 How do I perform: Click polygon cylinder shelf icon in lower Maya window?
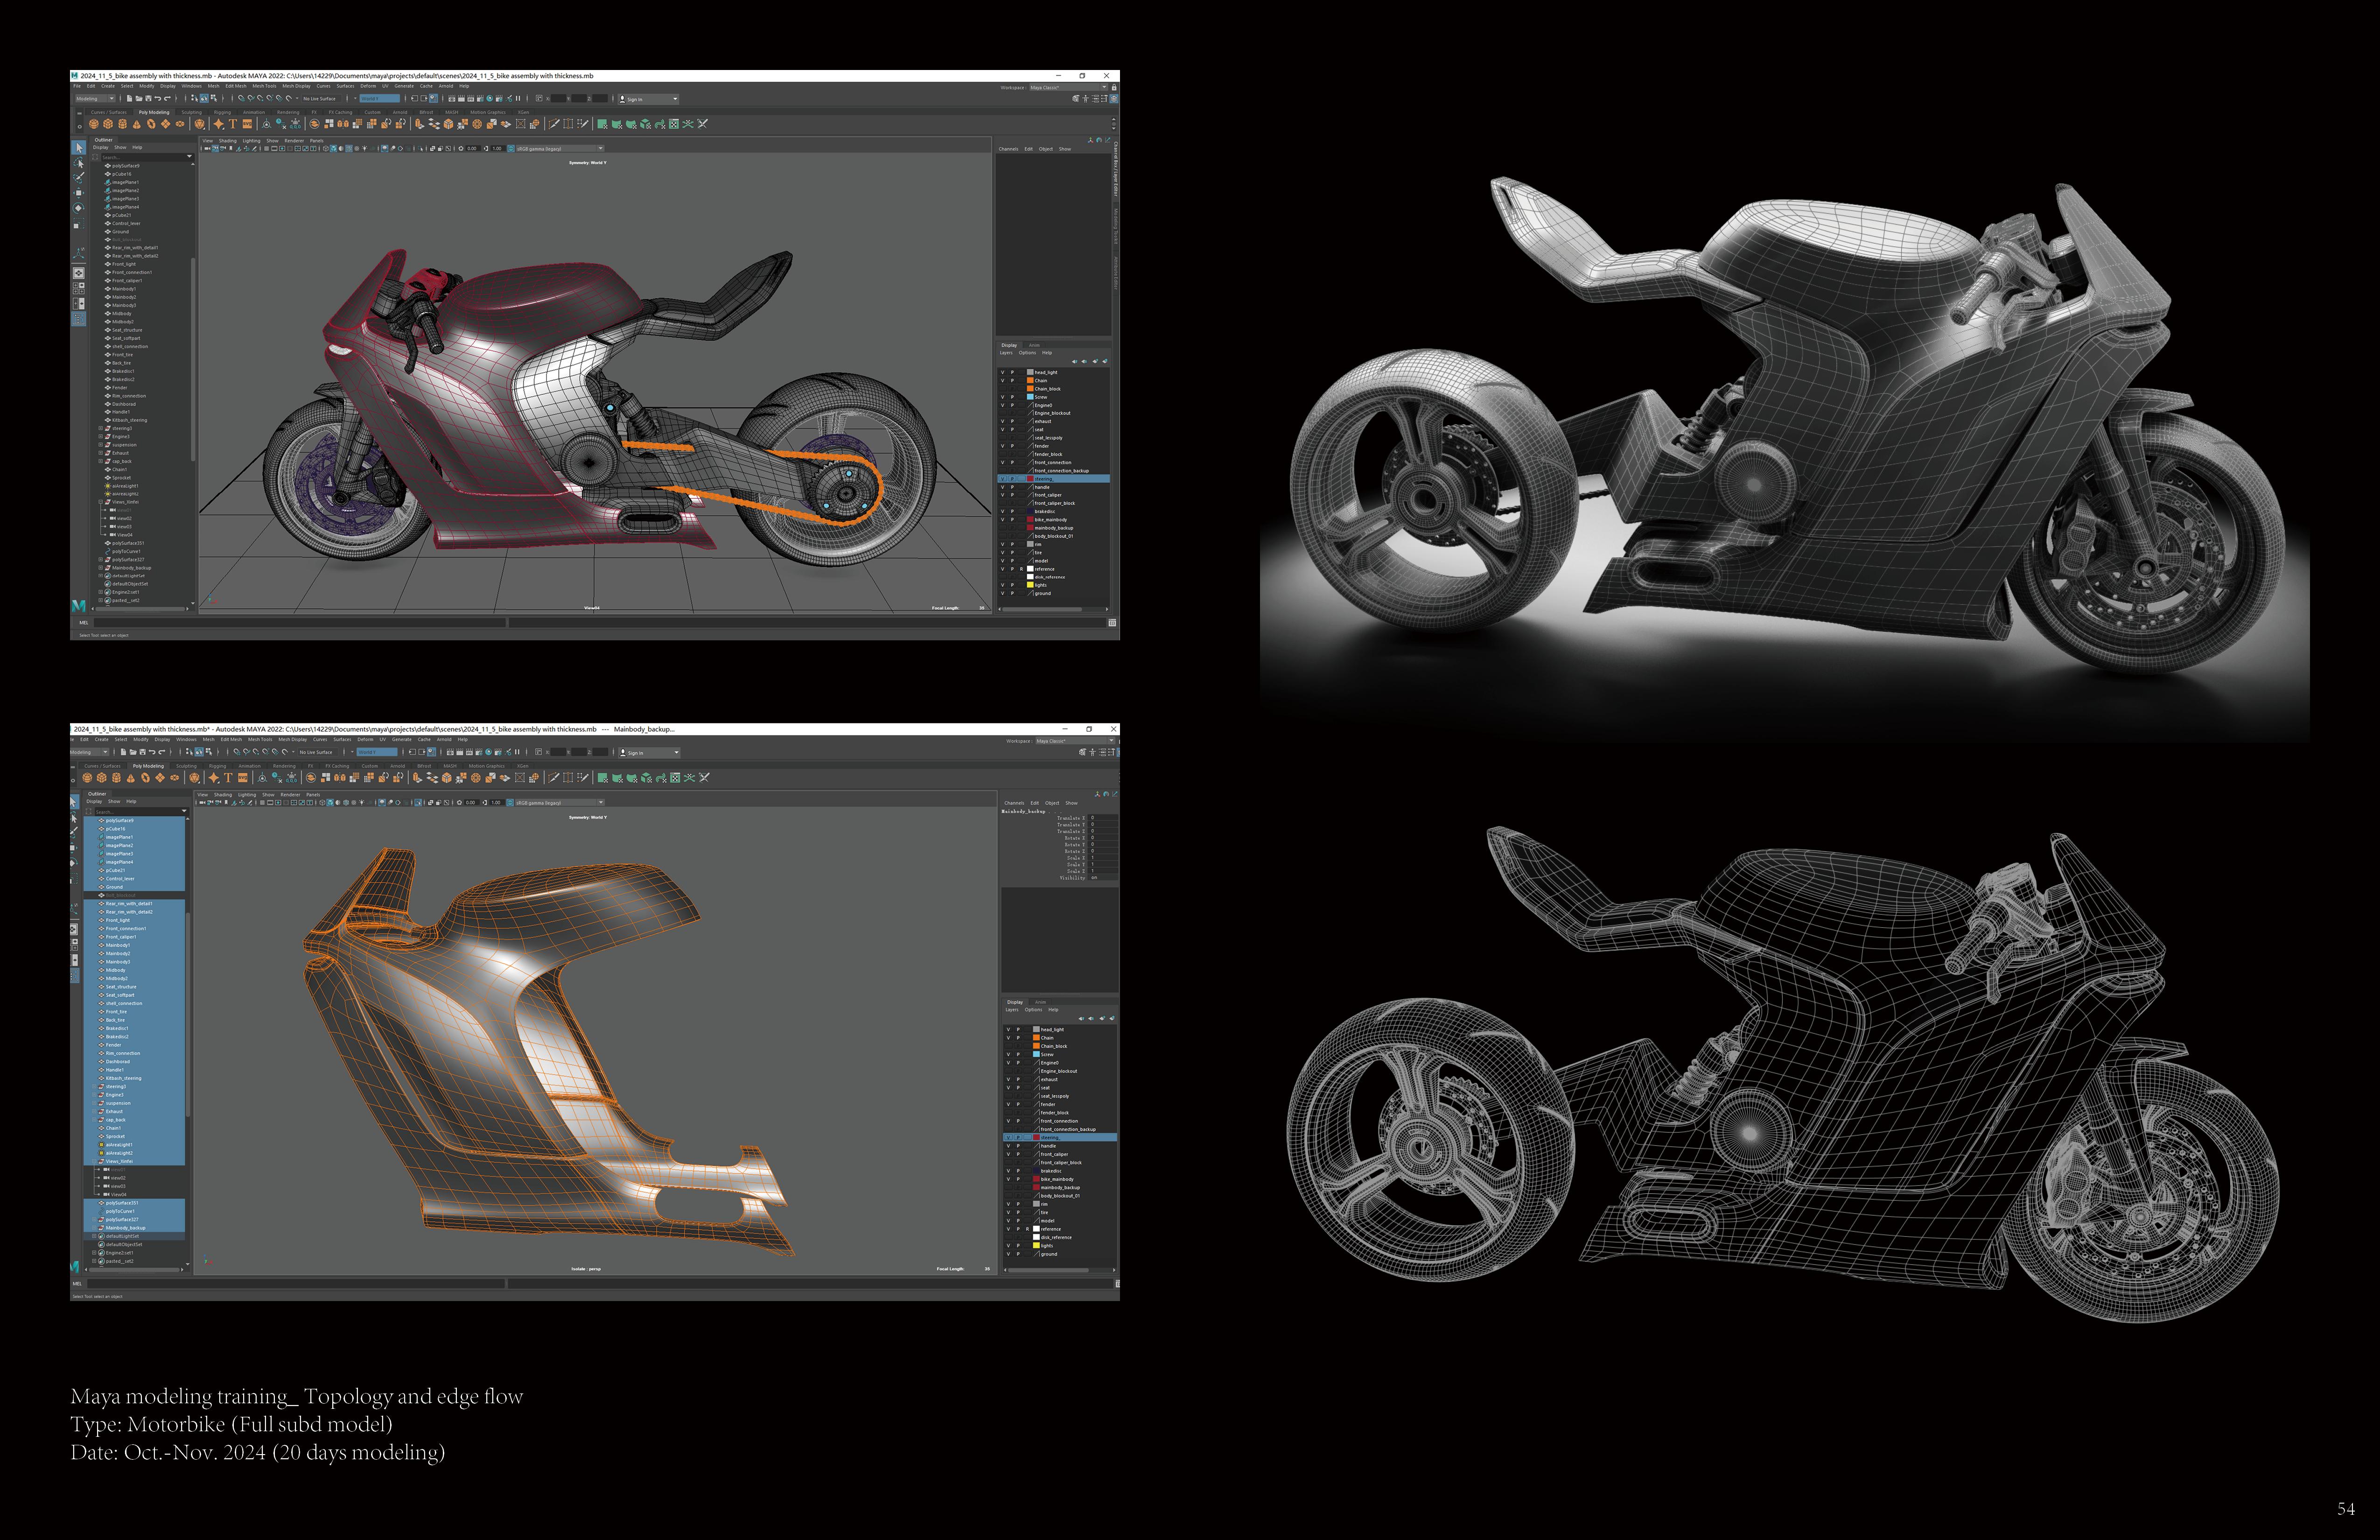point(116,777)
